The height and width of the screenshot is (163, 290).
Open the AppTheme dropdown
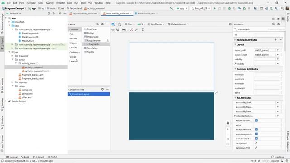tap(156, 24)
